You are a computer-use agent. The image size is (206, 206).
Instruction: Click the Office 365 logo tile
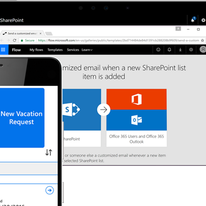pos(137,99)
